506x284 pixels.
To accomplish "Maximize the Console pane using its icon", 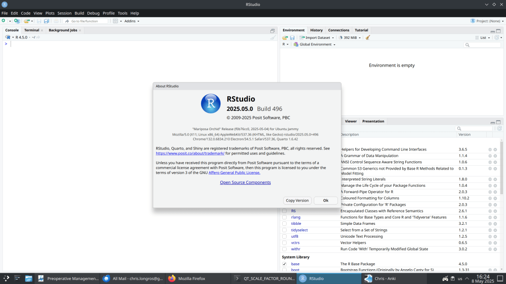I will (x=272, y=31).
